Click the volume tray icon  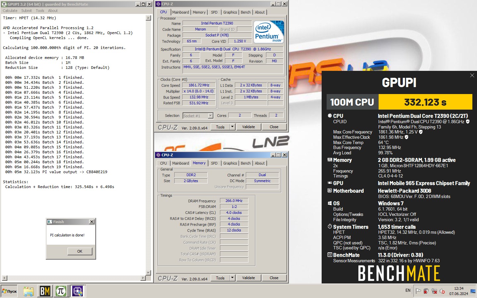point(442,291)
